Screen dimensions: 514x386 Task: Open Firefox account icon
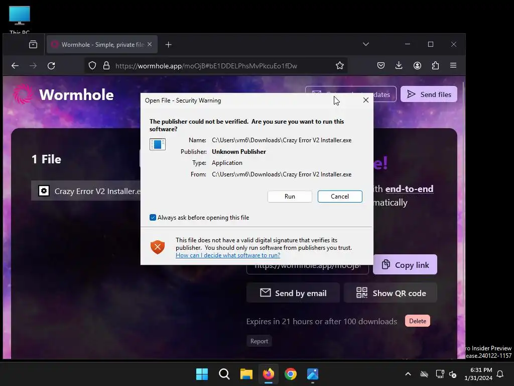pos(417,66)
